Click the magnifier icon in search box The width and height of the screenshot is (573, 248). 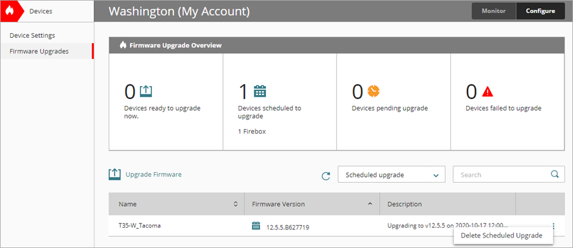click(x=555, y=174)
